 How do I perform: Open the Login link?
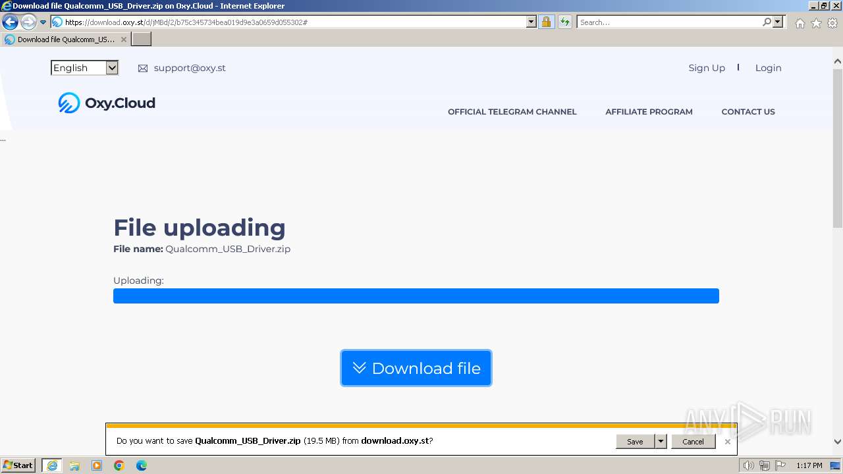point(768,68)
